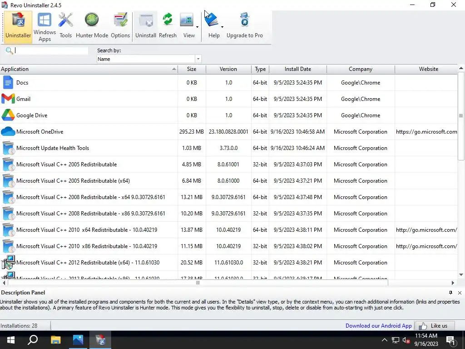Select the Microsoft Update Health Tools icon
465x349 pixels.
tap(8, 148)
